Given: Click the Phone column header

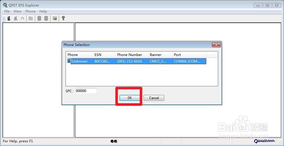Looking at the screenshot, I should click(79, 55).
